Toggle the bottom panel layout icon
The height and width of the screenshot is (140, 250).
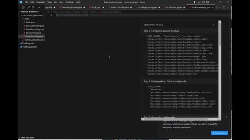tap(199, 2)
